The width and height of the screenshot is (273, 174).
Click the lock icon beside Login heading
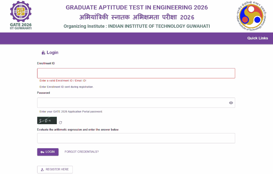tap(43, 53)
